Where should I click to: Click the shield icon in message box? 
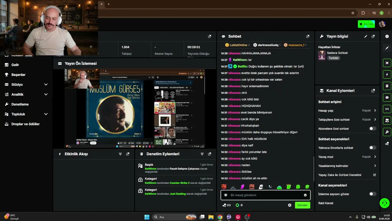226,195
